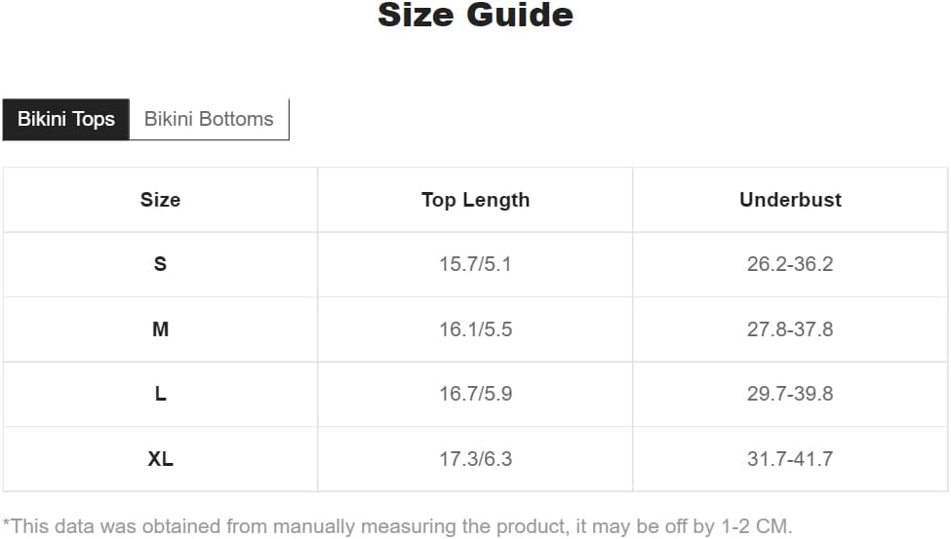Click top length value 16.1/5.5

pyautogui.click(x=475, y=329)
